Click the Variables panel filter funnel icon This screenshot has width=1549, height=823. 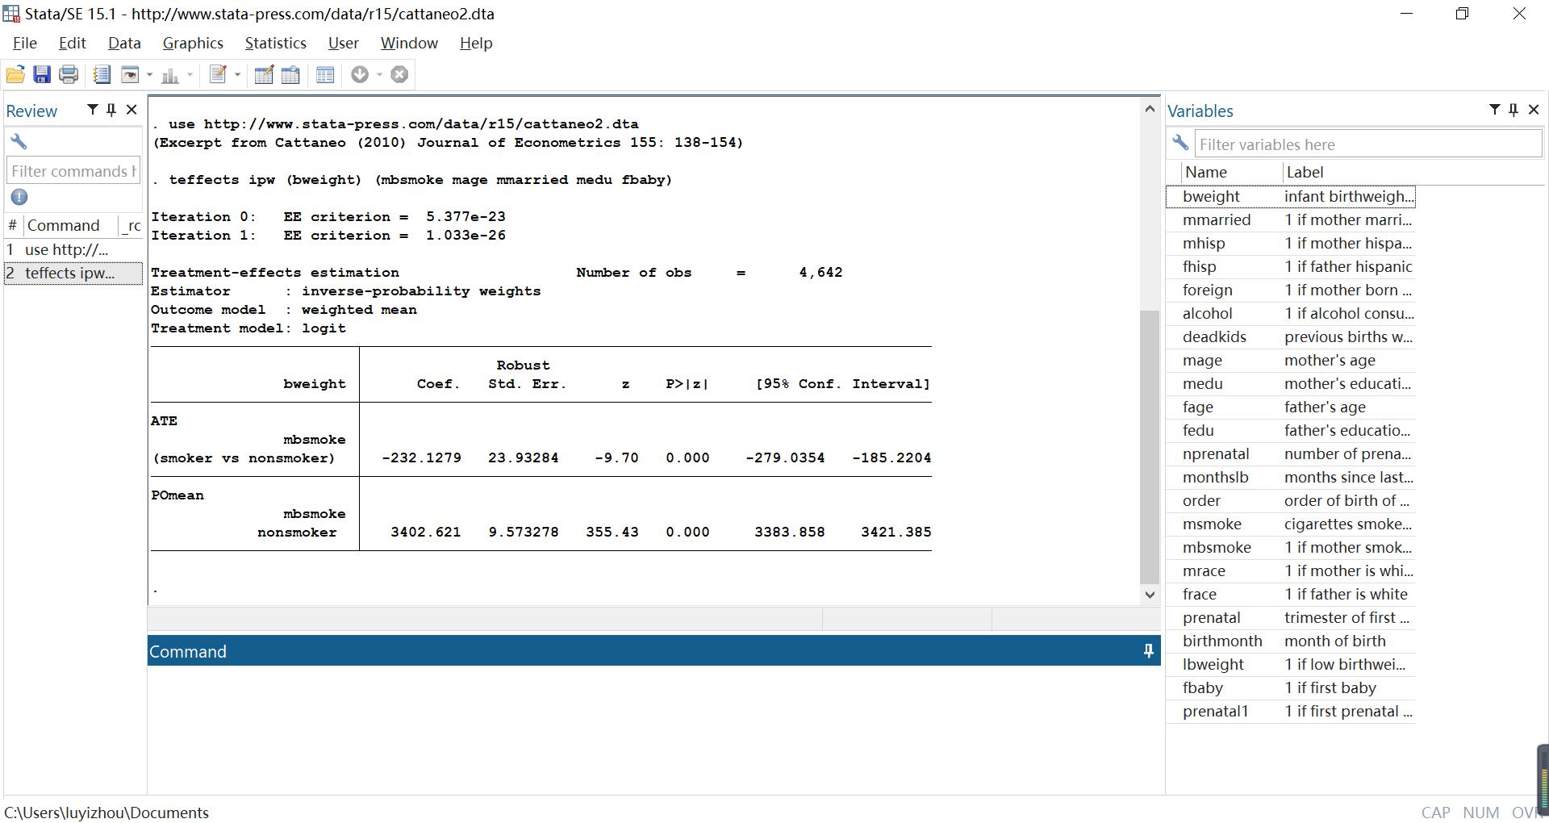(x=1495, y=110)
